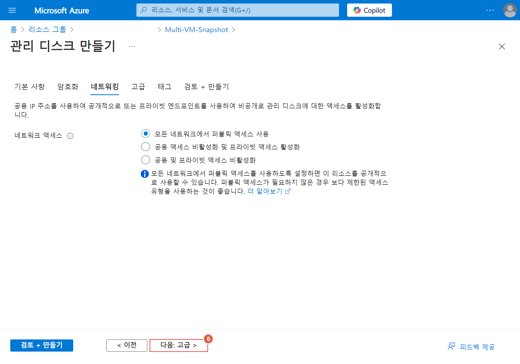Click the 다음: 고급 button
Viewport: 520px width, 364px height.
(x=179, y=345)
